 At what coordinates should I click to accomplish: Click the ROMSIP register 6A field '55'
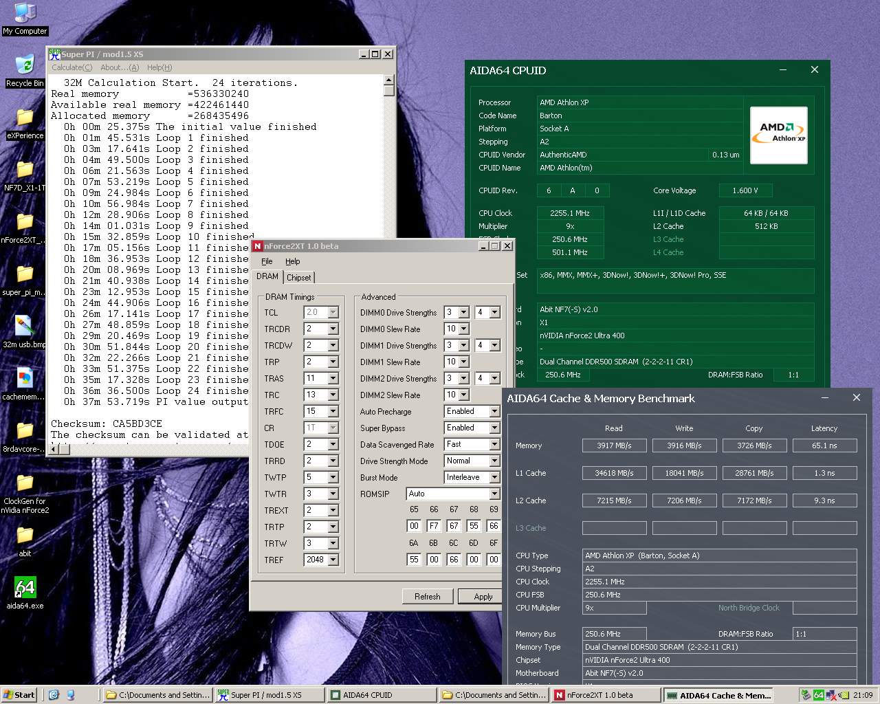click(x=414, y=560)
